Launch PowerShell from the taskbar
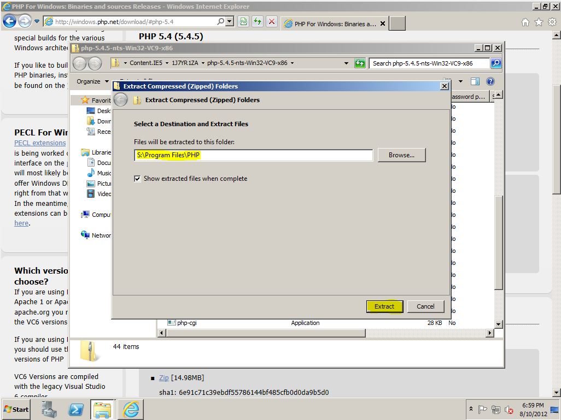 click(x=75, y=409)
